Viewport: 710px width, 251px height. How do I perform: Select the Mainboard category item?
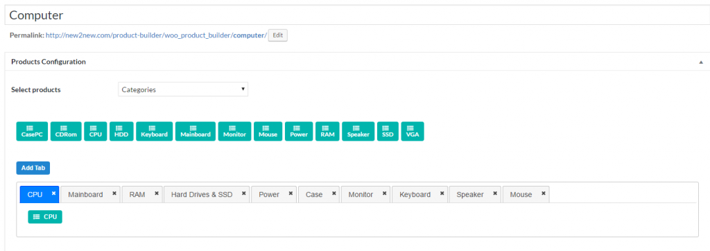pos(195,131)
